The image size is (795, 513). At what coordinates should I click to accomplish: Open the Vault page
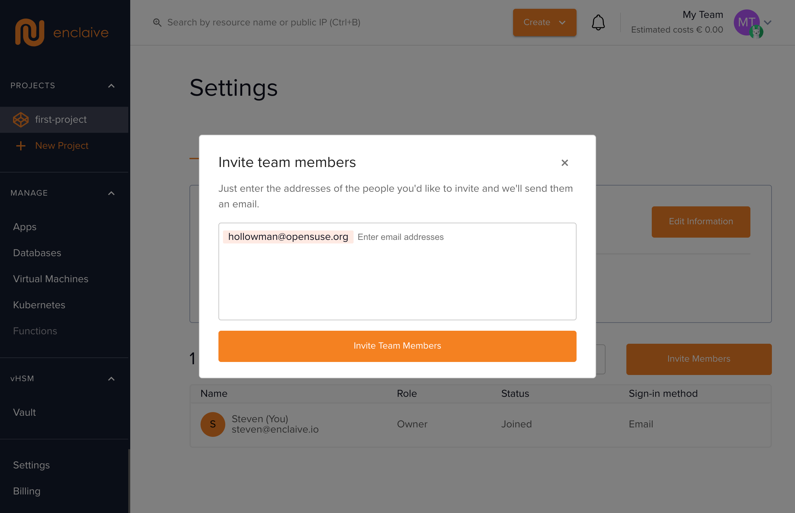click(24, 412)
